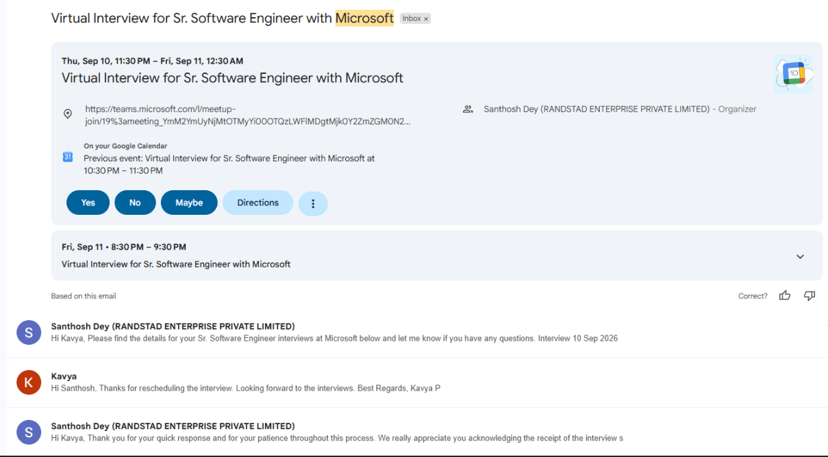Click the highlighted Microsoft word in subject
This screenshot has height=457, width=828.
click(x=364, y=18)
